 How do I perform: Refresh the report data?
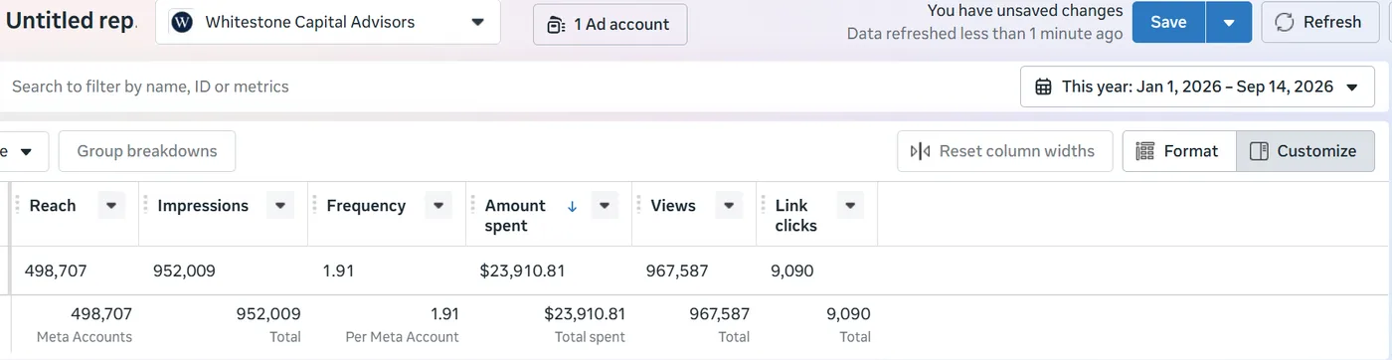click(1319, 22)
